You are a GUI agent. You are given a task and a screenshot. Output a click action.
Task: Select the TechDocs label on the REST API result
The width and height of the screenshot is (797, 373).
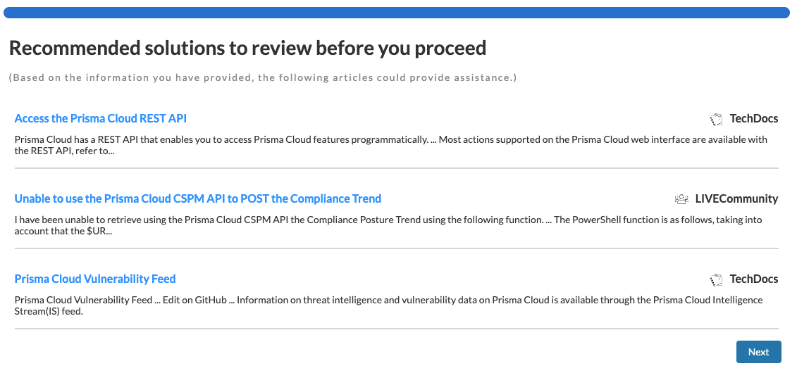pyautogui.click(x=754, y=118)
